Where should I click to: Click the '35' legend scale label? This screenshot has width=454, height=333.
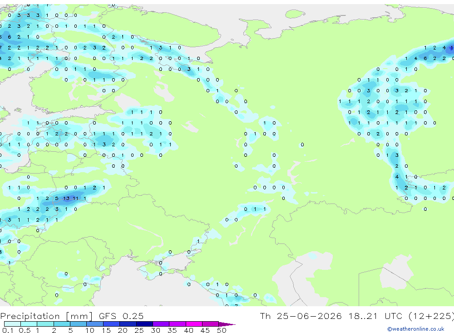pyautogui.click(x=172, y=330)
